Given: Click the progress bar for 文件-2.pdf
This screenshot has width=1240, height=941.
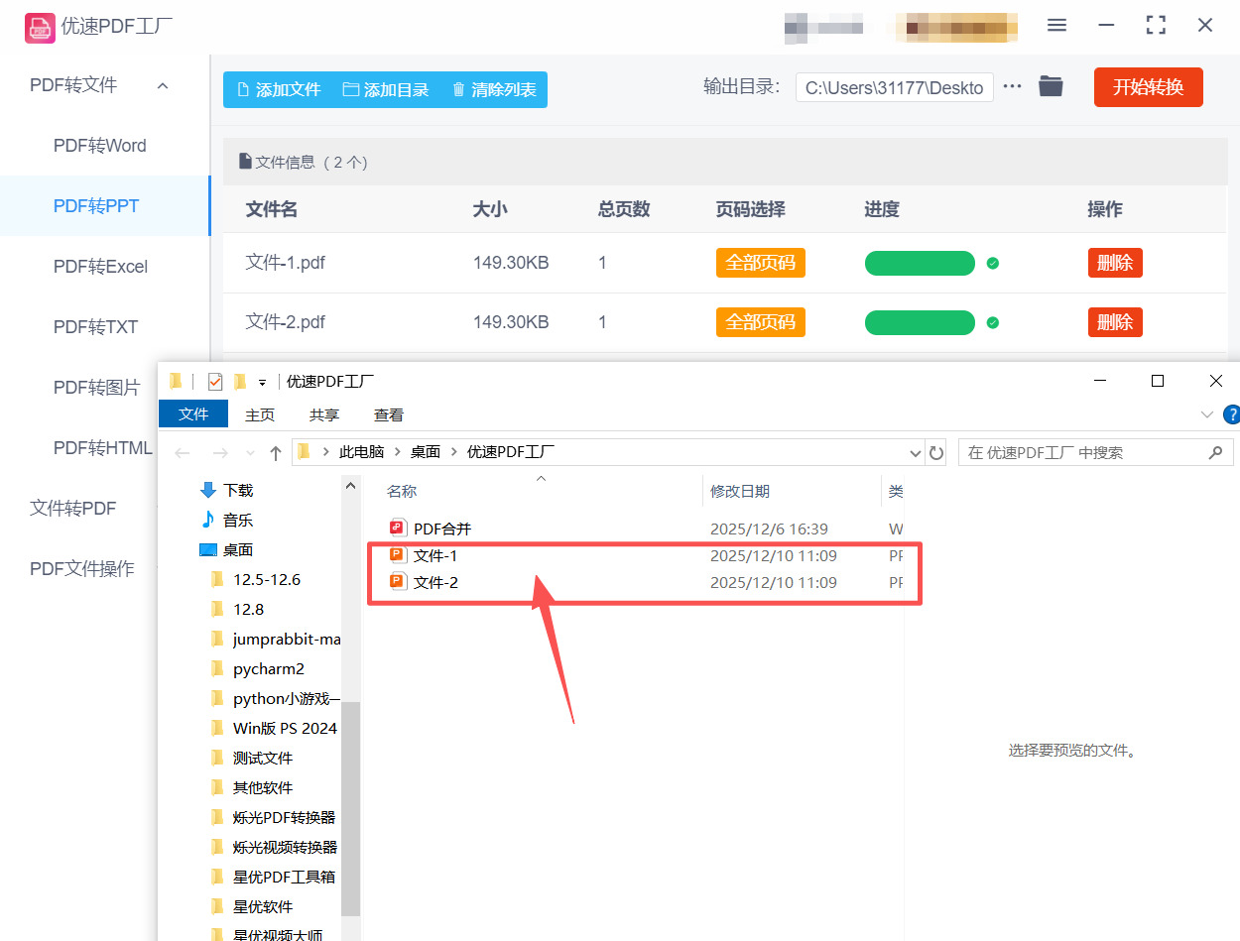Looking at the screenshot, I should pos(920,323).
